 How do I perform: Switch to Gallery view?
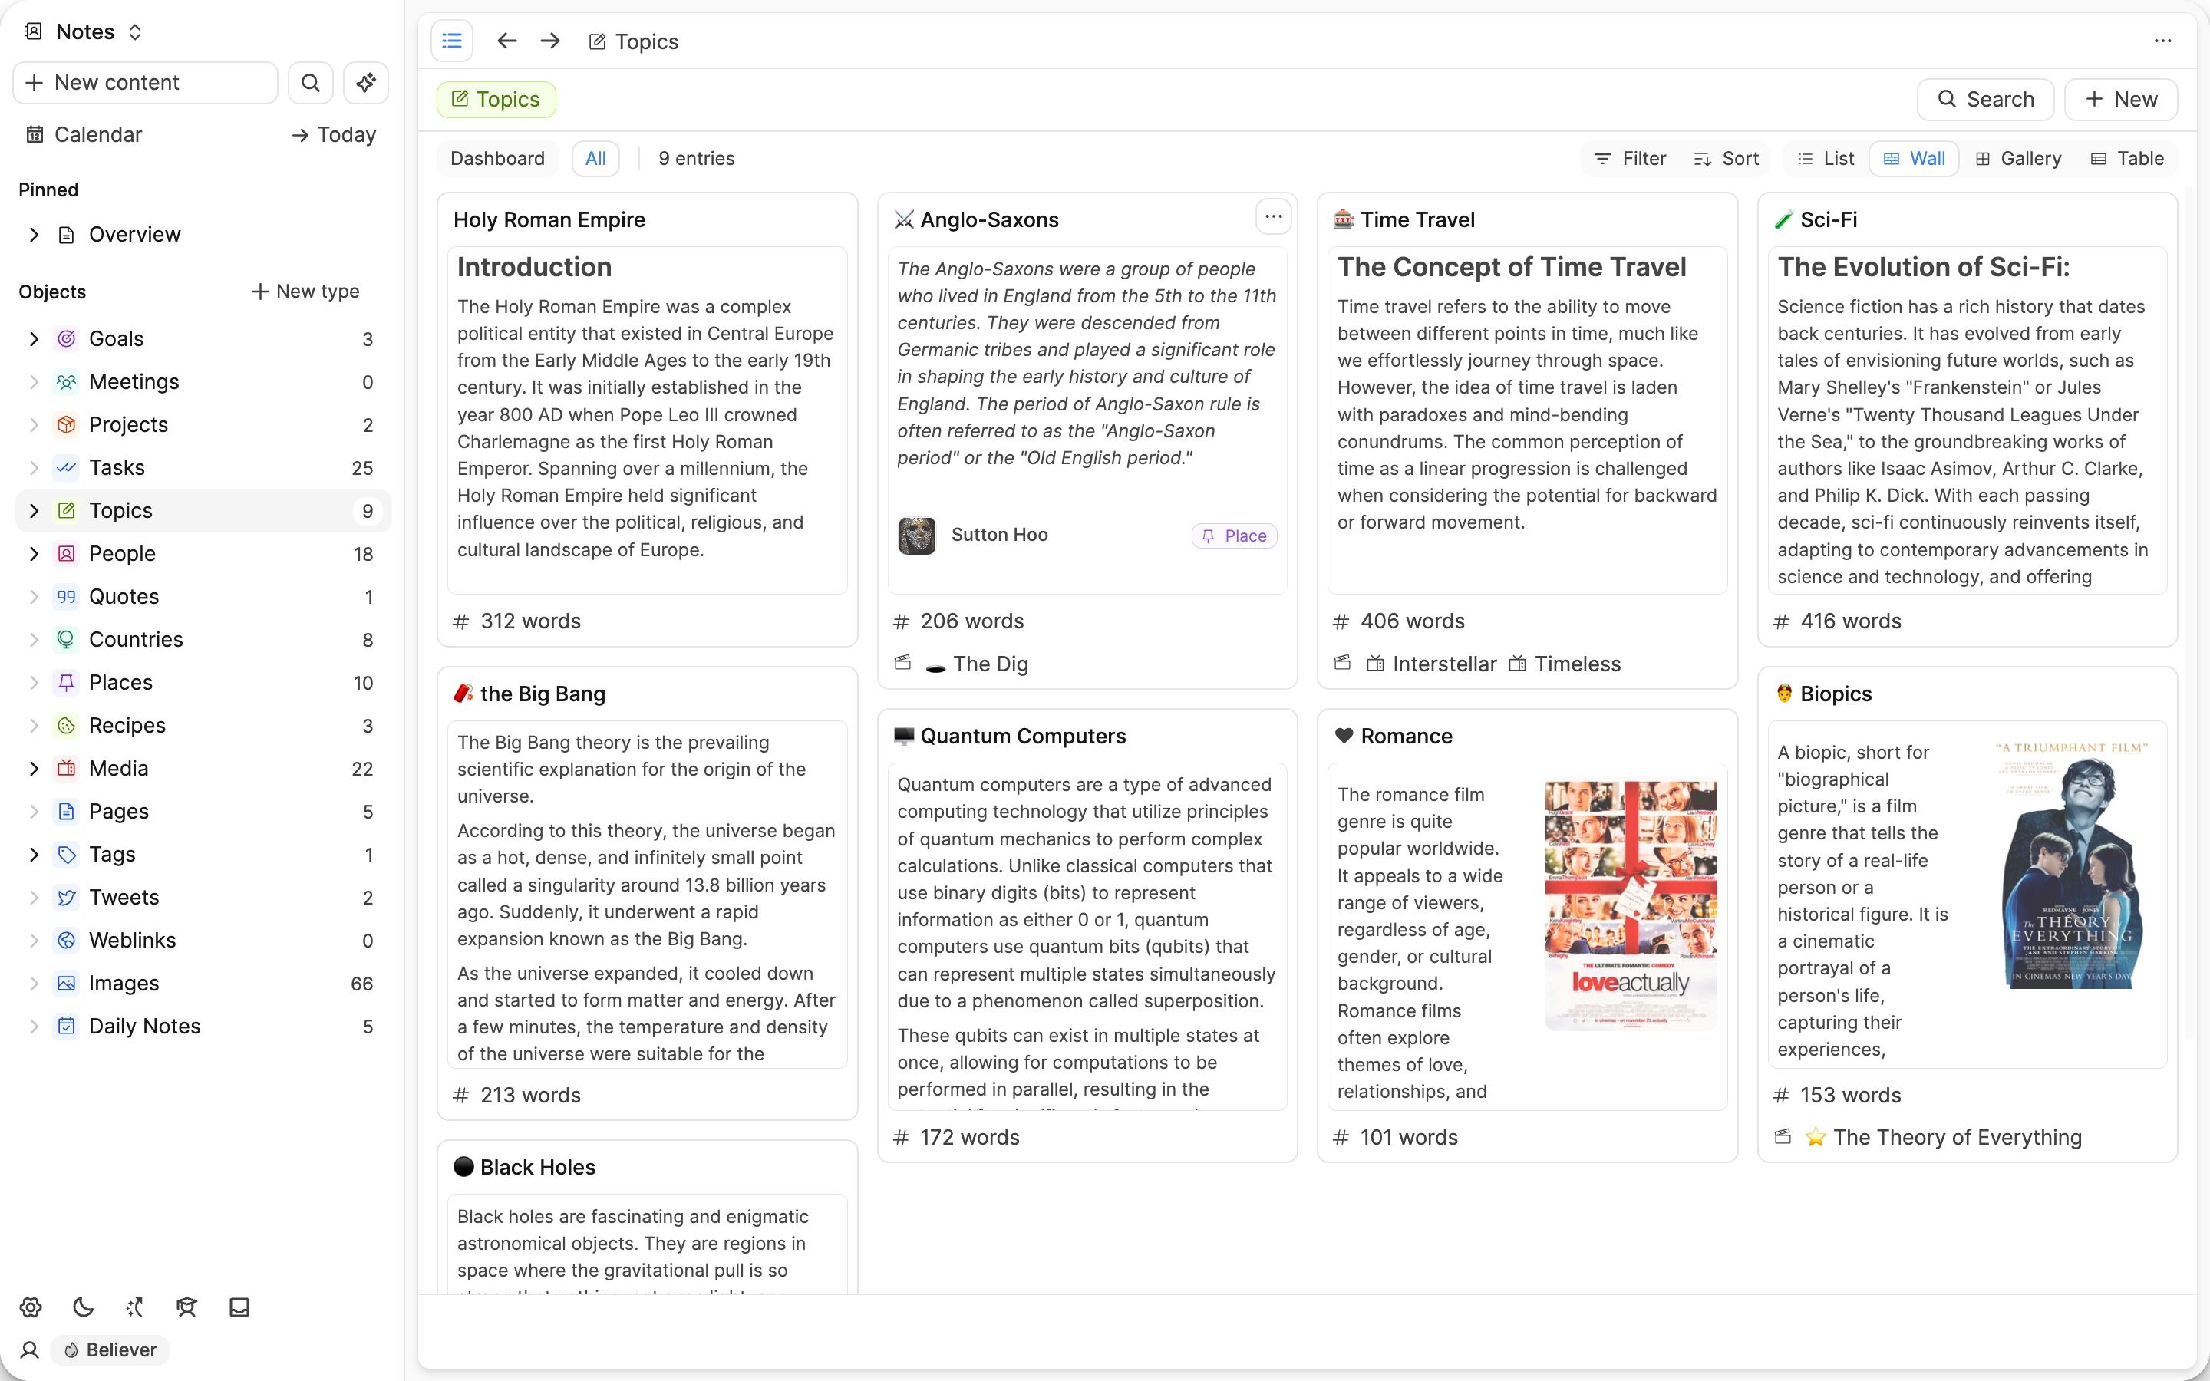(x=2018, y=159)
